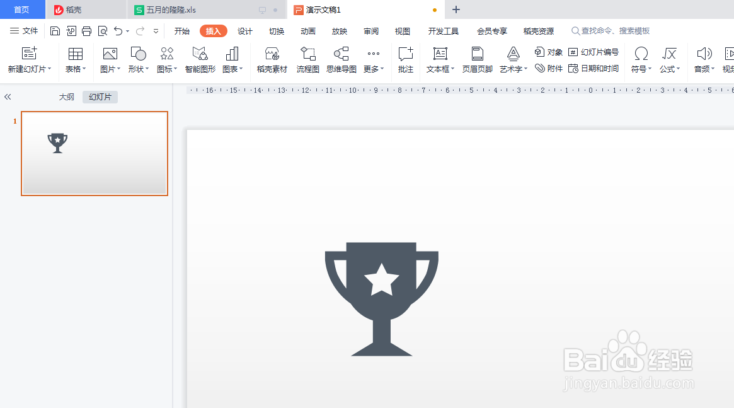
Task: Expand the 艺术字 dropdown arrow
Action: [x=525, y=69]
